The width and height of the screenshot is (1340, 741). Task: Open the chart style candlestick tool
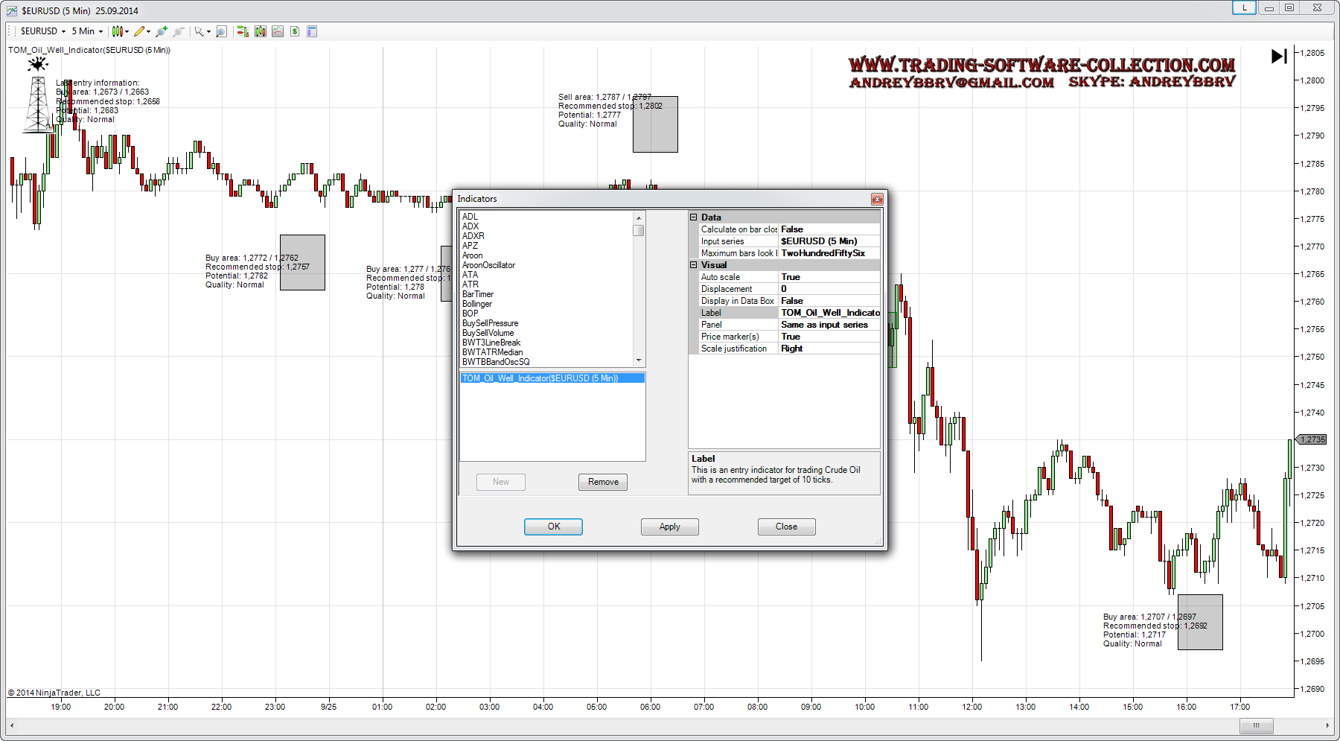[x=117, y=31]
